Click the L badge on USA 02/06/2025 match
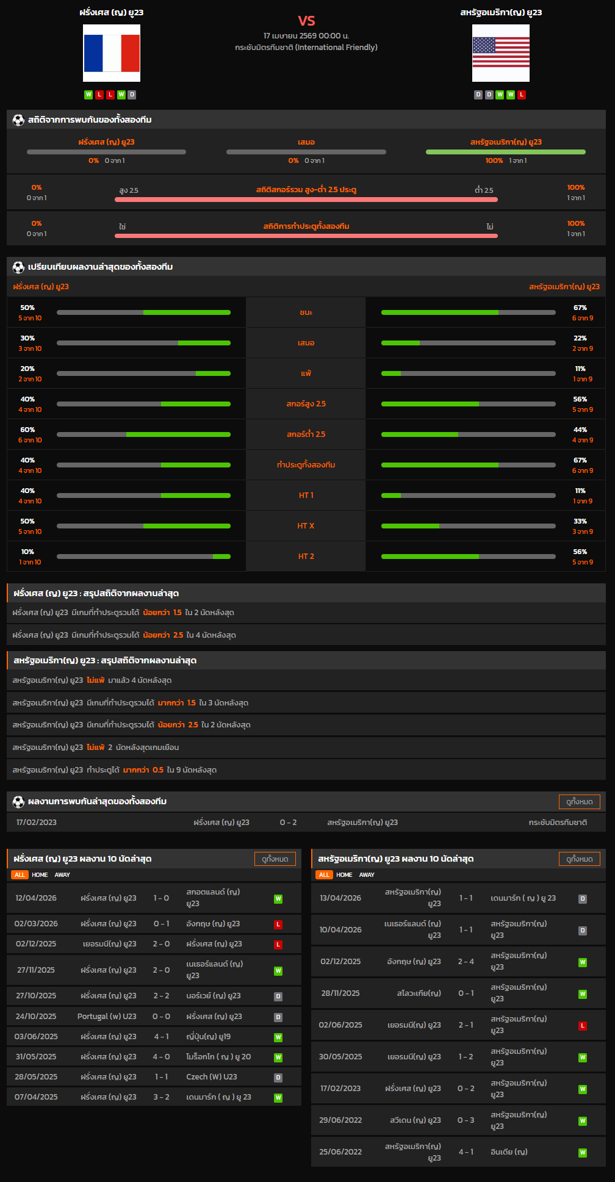Screen dimensions: 615x1182 [x=583, y=1026]
